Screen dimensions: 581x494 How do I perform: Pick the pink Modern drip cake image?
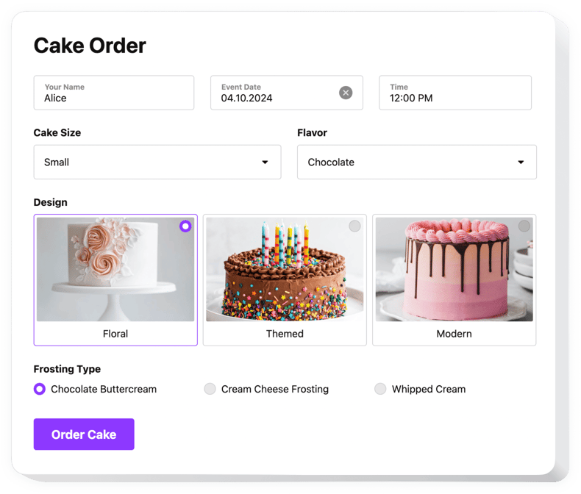click(454, 270)
